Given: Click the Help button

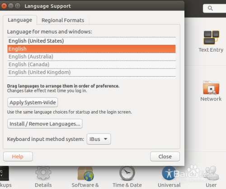Looking at the screenshot, I should [x=18, y=156].
